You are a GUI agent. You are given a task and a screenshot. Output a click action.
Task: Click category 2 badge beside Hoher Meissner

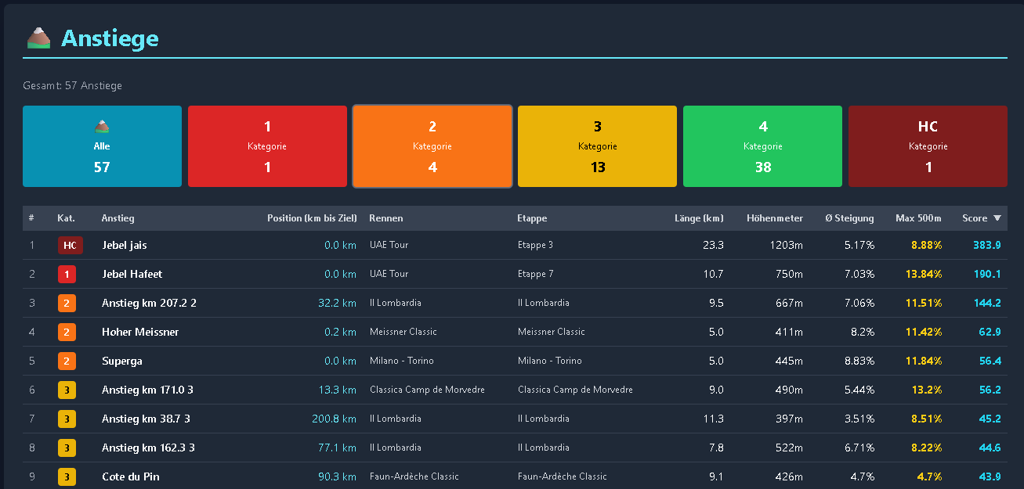point(67,332)
